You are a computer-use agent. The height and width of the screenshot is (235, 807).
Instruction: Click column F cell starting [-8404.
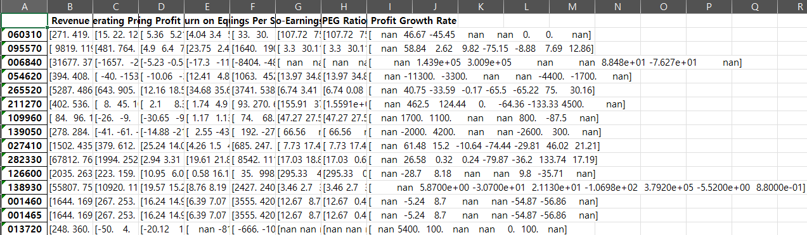click(252, 62)
